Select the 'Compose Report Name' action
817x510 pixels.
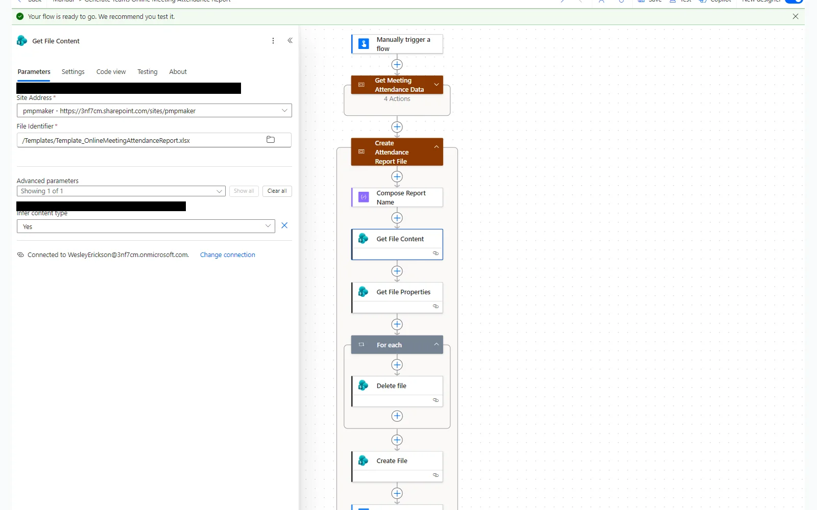[397, 197]
